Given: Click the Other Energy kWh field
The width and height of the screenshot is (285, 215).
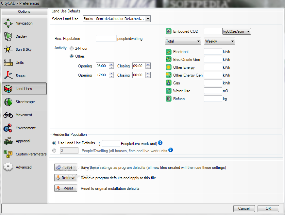Looking at the screenshot, I should click(213, 67).
